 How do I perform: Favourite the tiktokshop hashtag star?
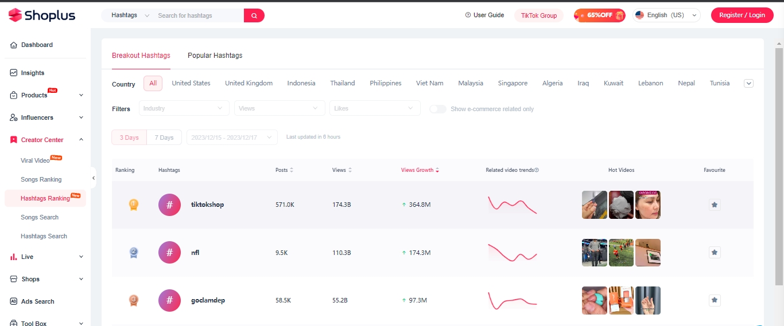tap(714, 205)
